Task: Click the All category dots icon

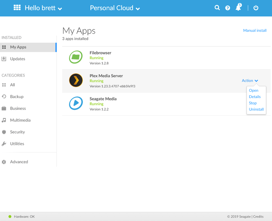Action: [4, 85]
